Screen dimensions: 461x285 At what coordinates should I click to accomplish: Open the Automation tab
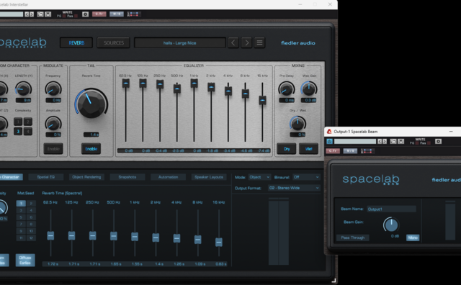(x=168, y=177)
